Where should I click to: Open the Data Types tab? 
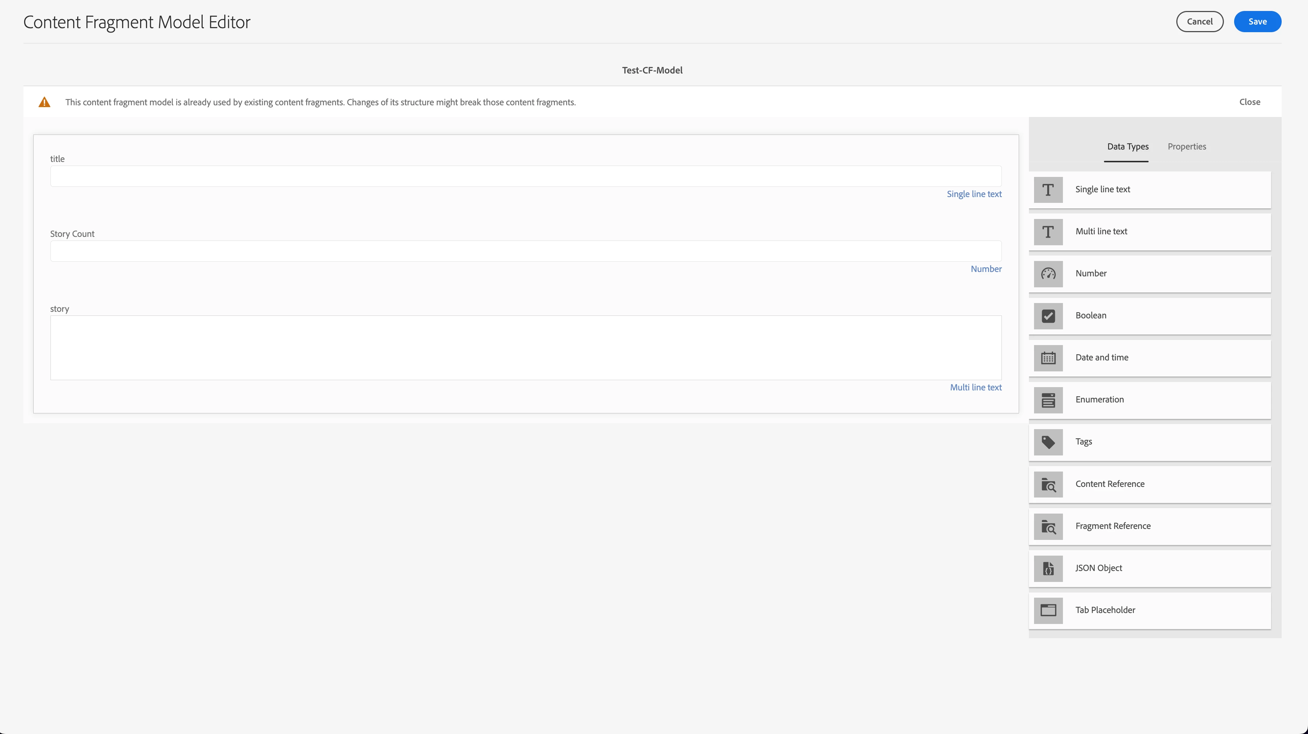(1127, 147)
